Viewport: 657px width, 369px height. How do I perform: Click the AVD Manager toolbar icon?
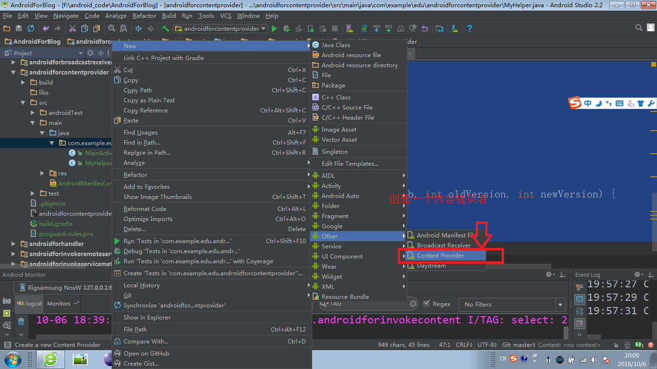pyautogui.click(x=349, y=29)
